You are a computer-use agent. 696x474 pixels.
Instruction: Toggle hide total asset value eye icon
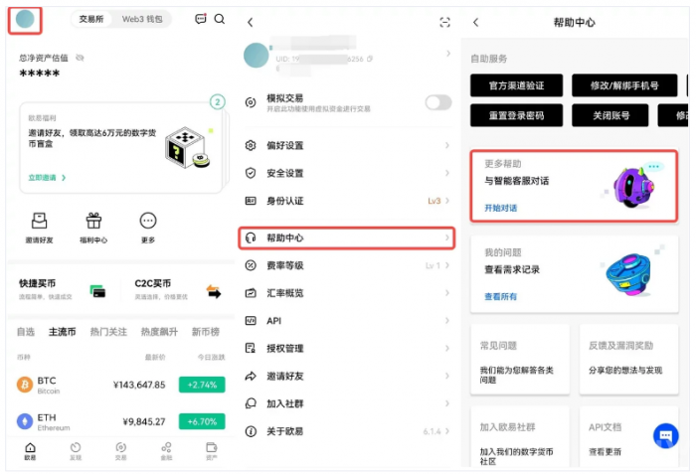tap(80, 58)
